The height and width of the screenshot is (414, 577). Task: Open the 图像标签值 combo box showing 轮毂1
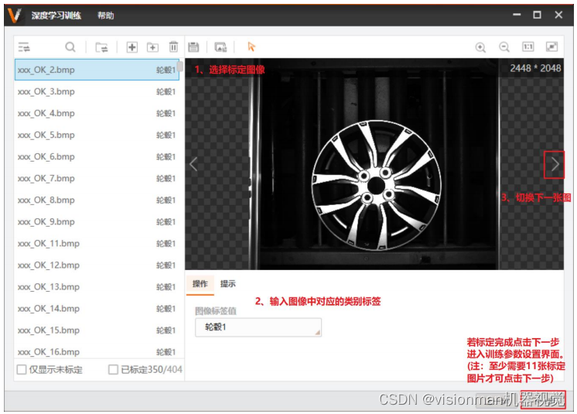(258, 327)
